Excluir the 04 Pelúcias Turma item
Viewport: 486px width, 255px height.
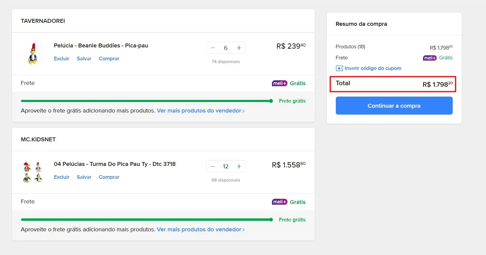[x=61, y=177]
